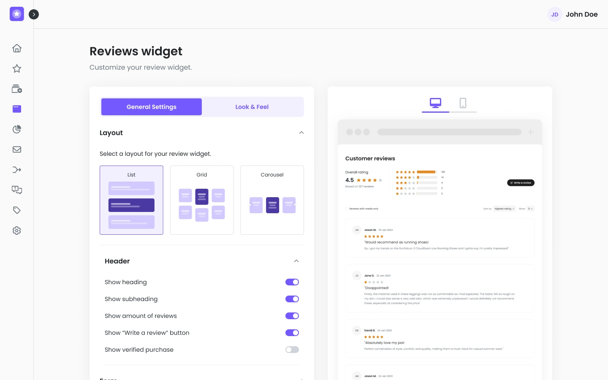
Task: Enable Show verified purchase toggle
Action: coord(292,350)
